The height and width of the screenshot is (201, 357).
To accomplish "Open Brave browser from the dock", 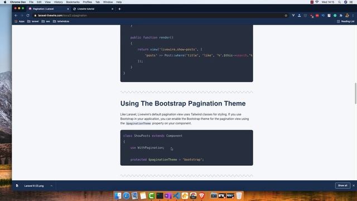I will [x=202, y=195].
